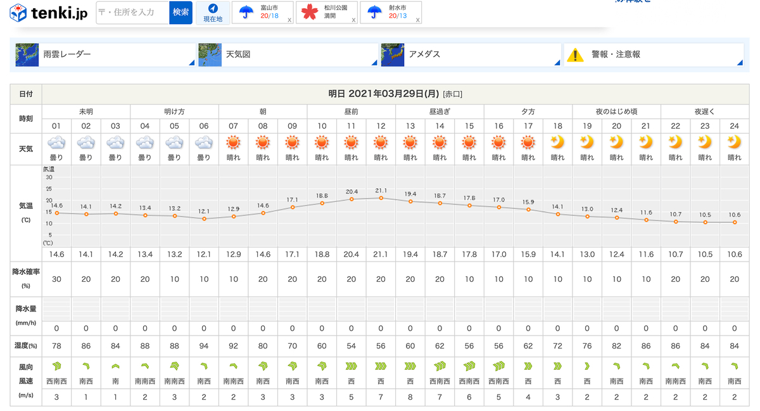
Task: Click the 夕方 time period header
Action: tap(528, 111)
